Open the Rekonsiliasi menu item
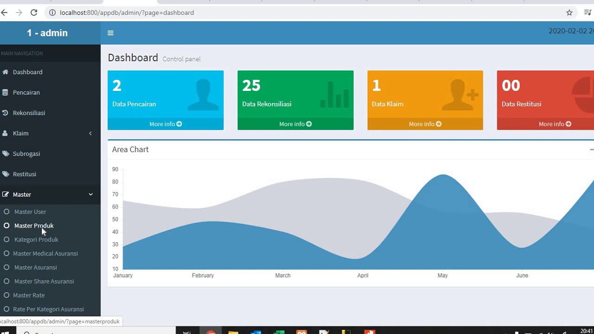594x334 pixels. tap(50, 113)
